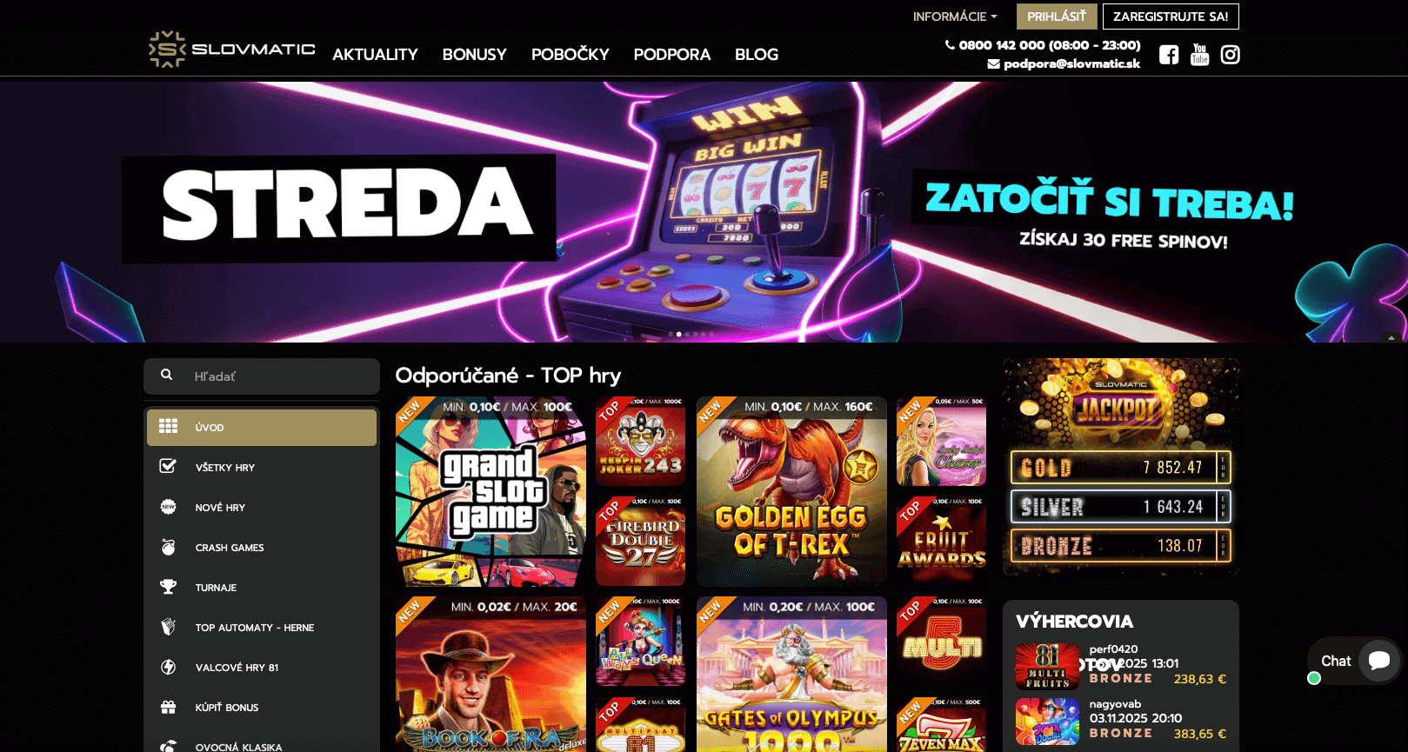The image size is (1408, 752).
Task: Click the Slovmatic logo
Action: point(231,50)
